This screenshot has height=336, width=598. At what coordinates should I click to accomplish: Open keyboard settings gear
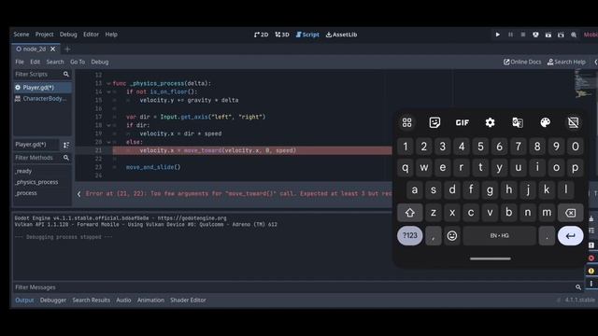click(x=490, y=122)
